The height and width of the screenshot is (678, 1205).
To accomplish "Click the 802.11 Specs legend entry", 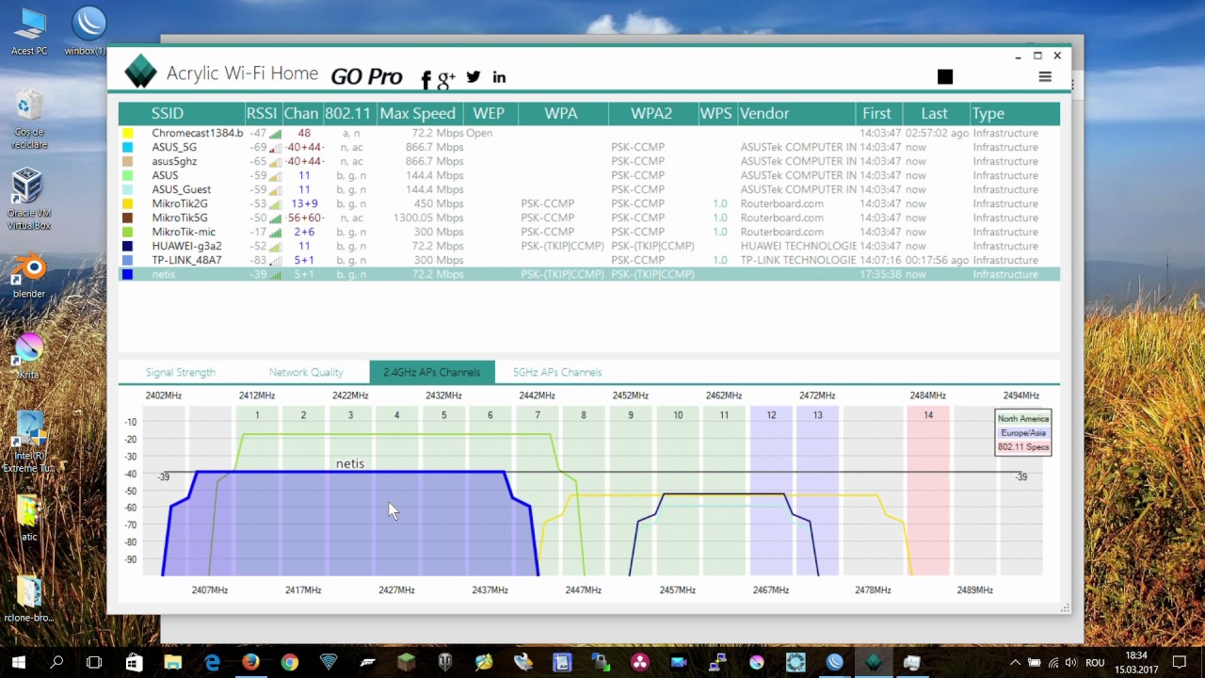I will click(1023, 447).
